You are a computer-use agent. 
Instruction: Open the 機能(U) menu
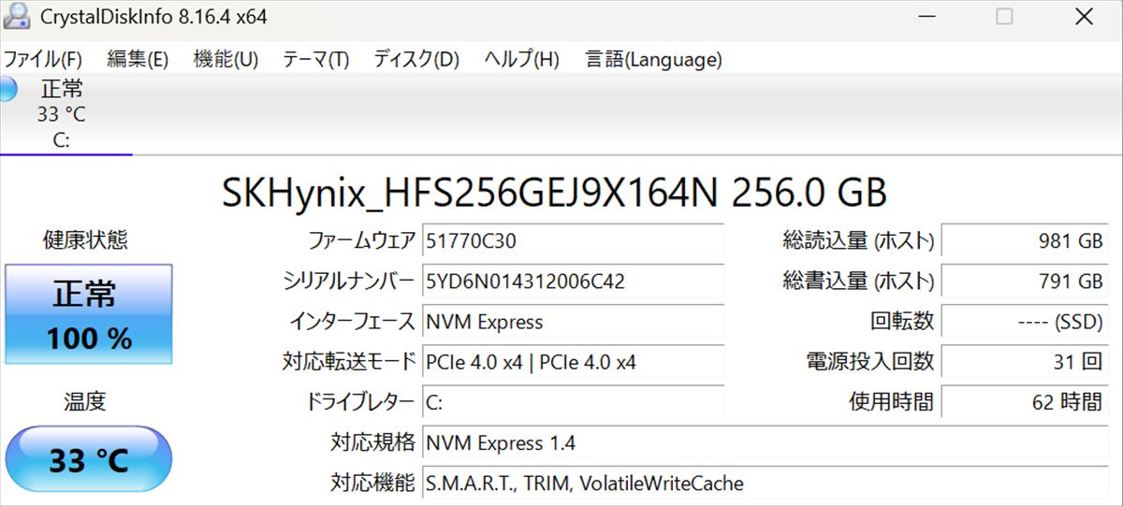(x=226, y=60)
